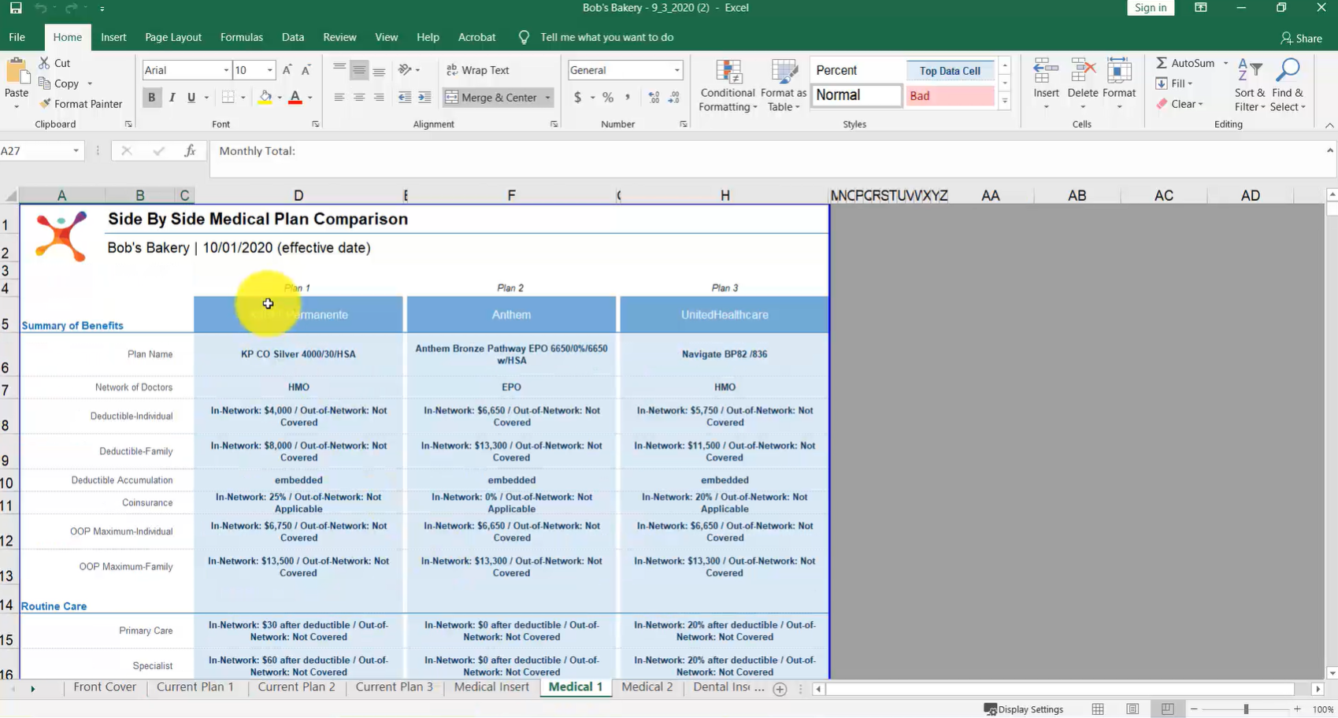Open Sort & Filter menu

click(x=1250, y=85)
